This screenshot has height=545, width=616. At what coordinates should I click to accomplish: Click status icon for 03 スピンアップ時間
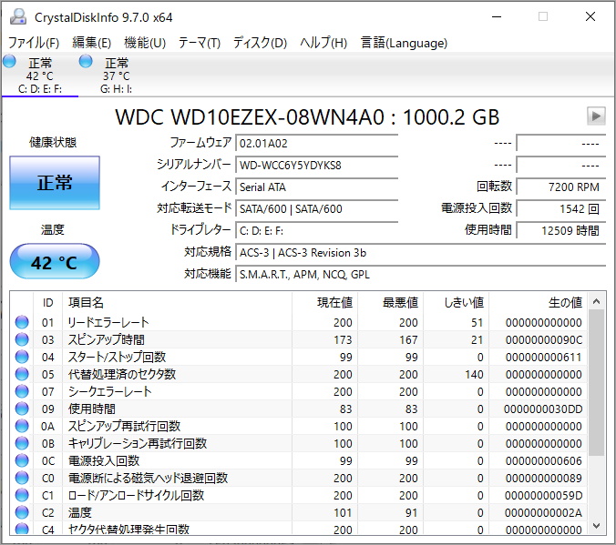22,339
